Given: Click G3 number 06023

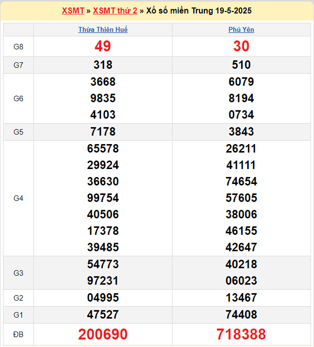Looking at the screenshot, I should [241, 281].
